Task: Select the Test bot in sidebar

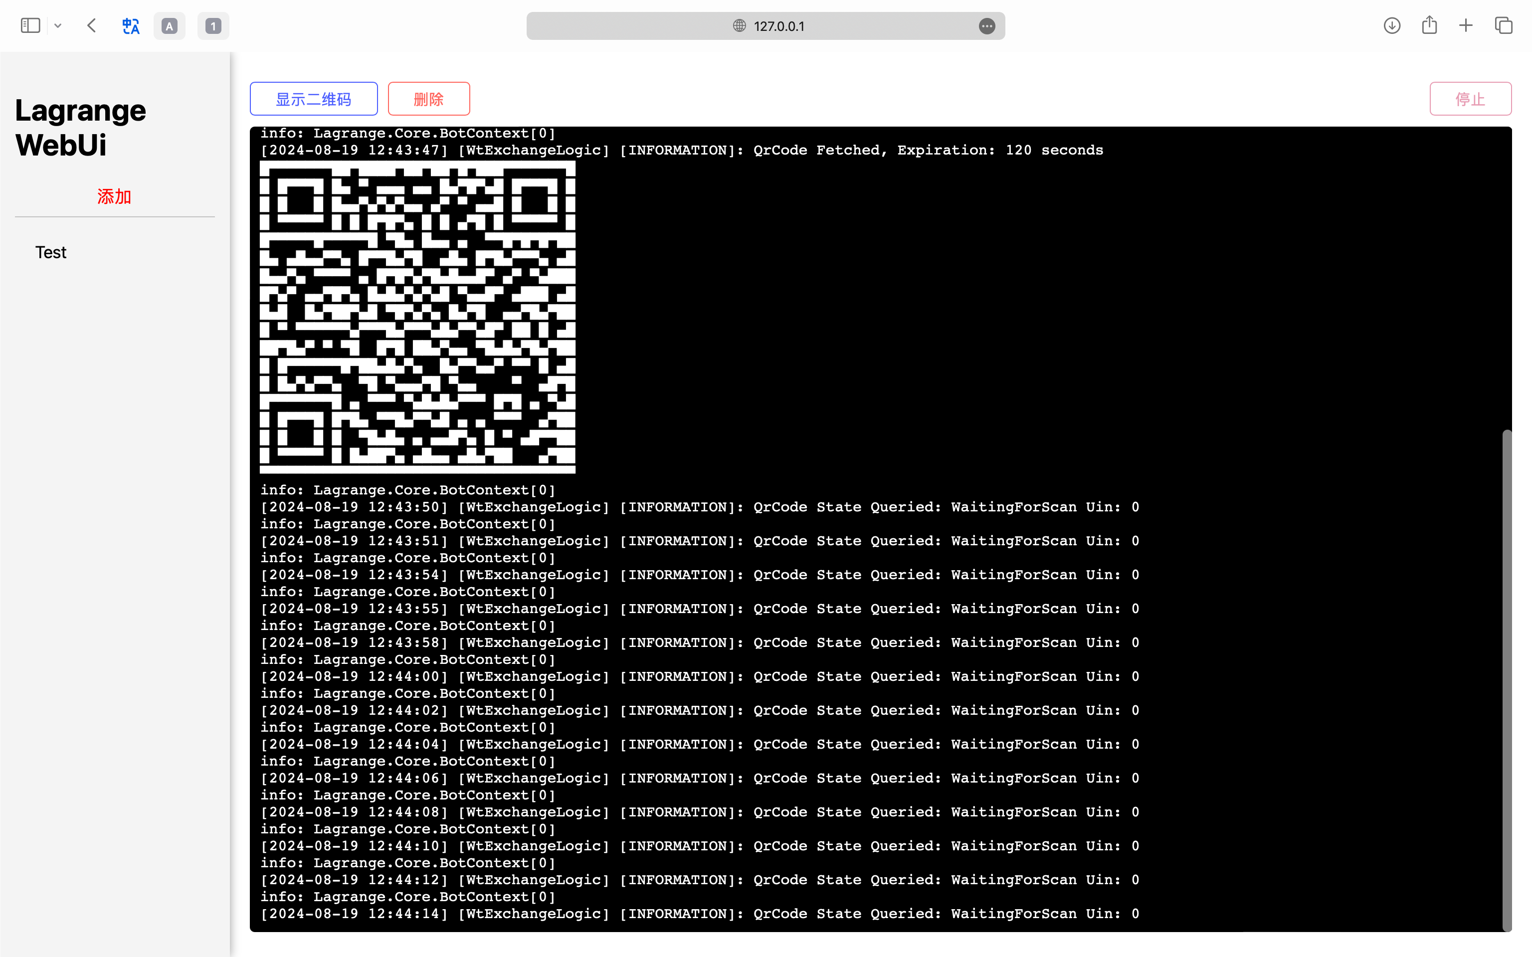Action: point(51,253)
